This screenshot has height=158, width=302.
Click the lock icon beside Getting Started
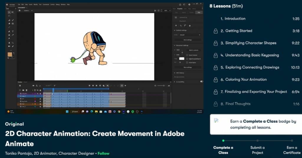[x=216, y=31]
